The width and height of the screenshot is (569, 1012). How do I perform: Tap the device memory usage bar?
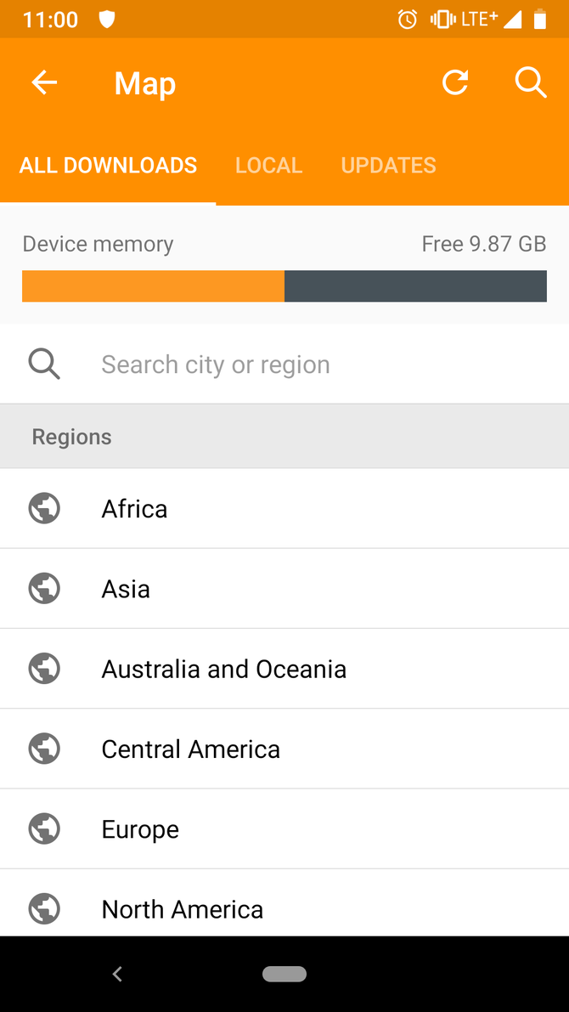coord(284,286)
